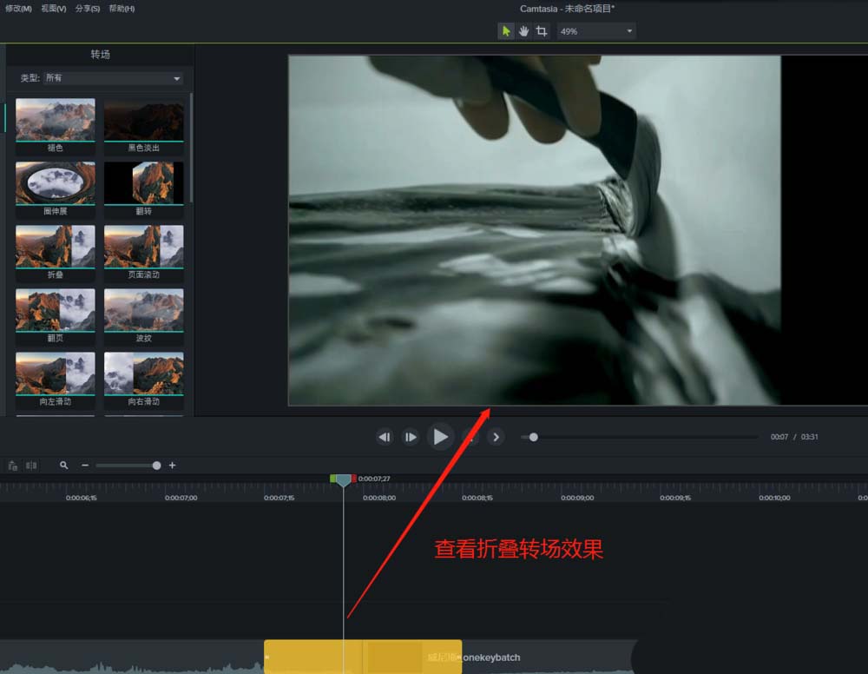Click the add track icon
Viewport: 868px width, 674px height.
pyautogui.click(x=12, y=466)
